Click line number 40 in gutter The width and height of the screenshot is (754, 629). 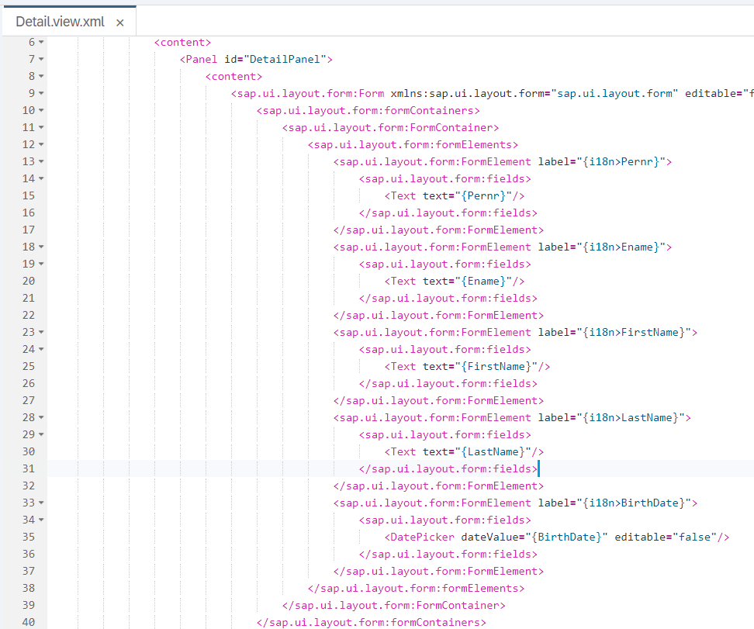tap(29, 622)
